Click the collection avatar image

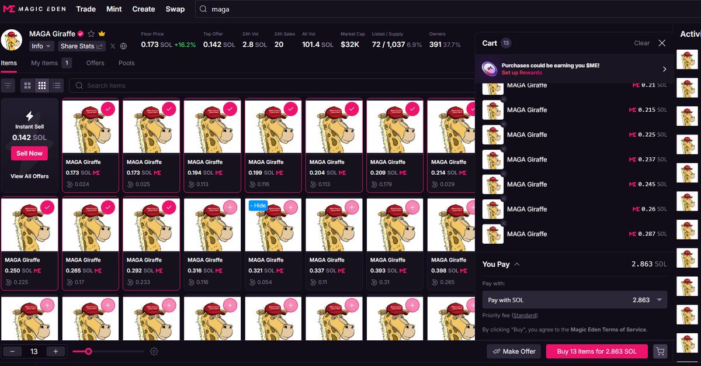(x=12, y=41)
